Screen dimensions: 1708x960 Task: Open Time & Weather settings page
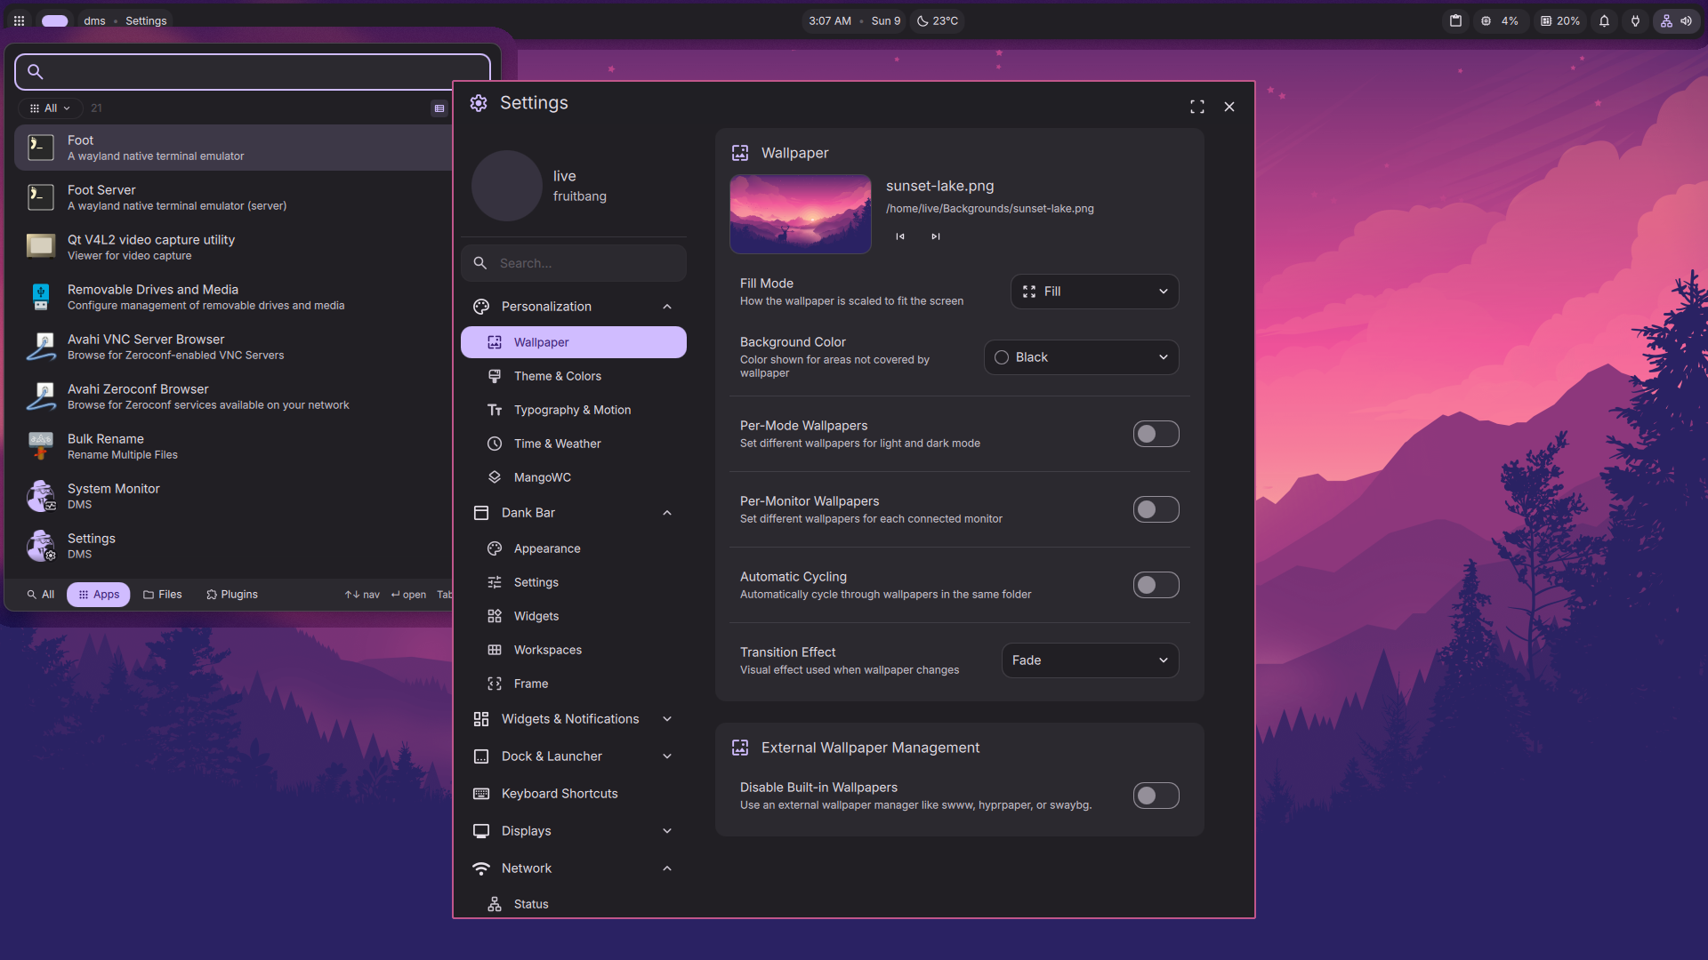pyautogui.click(x=574, y=444)
